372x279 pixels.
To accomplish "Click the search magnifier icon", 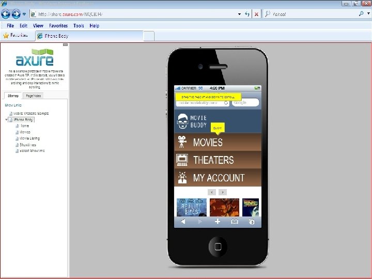I will 361,14.
